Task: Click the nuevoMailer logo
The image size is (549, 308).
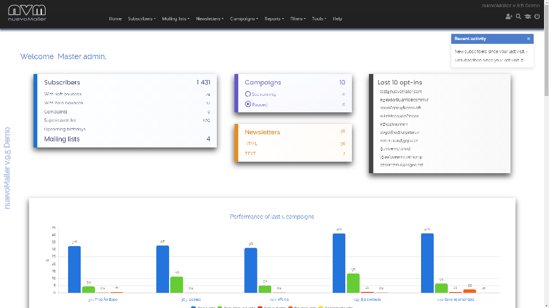Action: (27, 13)
